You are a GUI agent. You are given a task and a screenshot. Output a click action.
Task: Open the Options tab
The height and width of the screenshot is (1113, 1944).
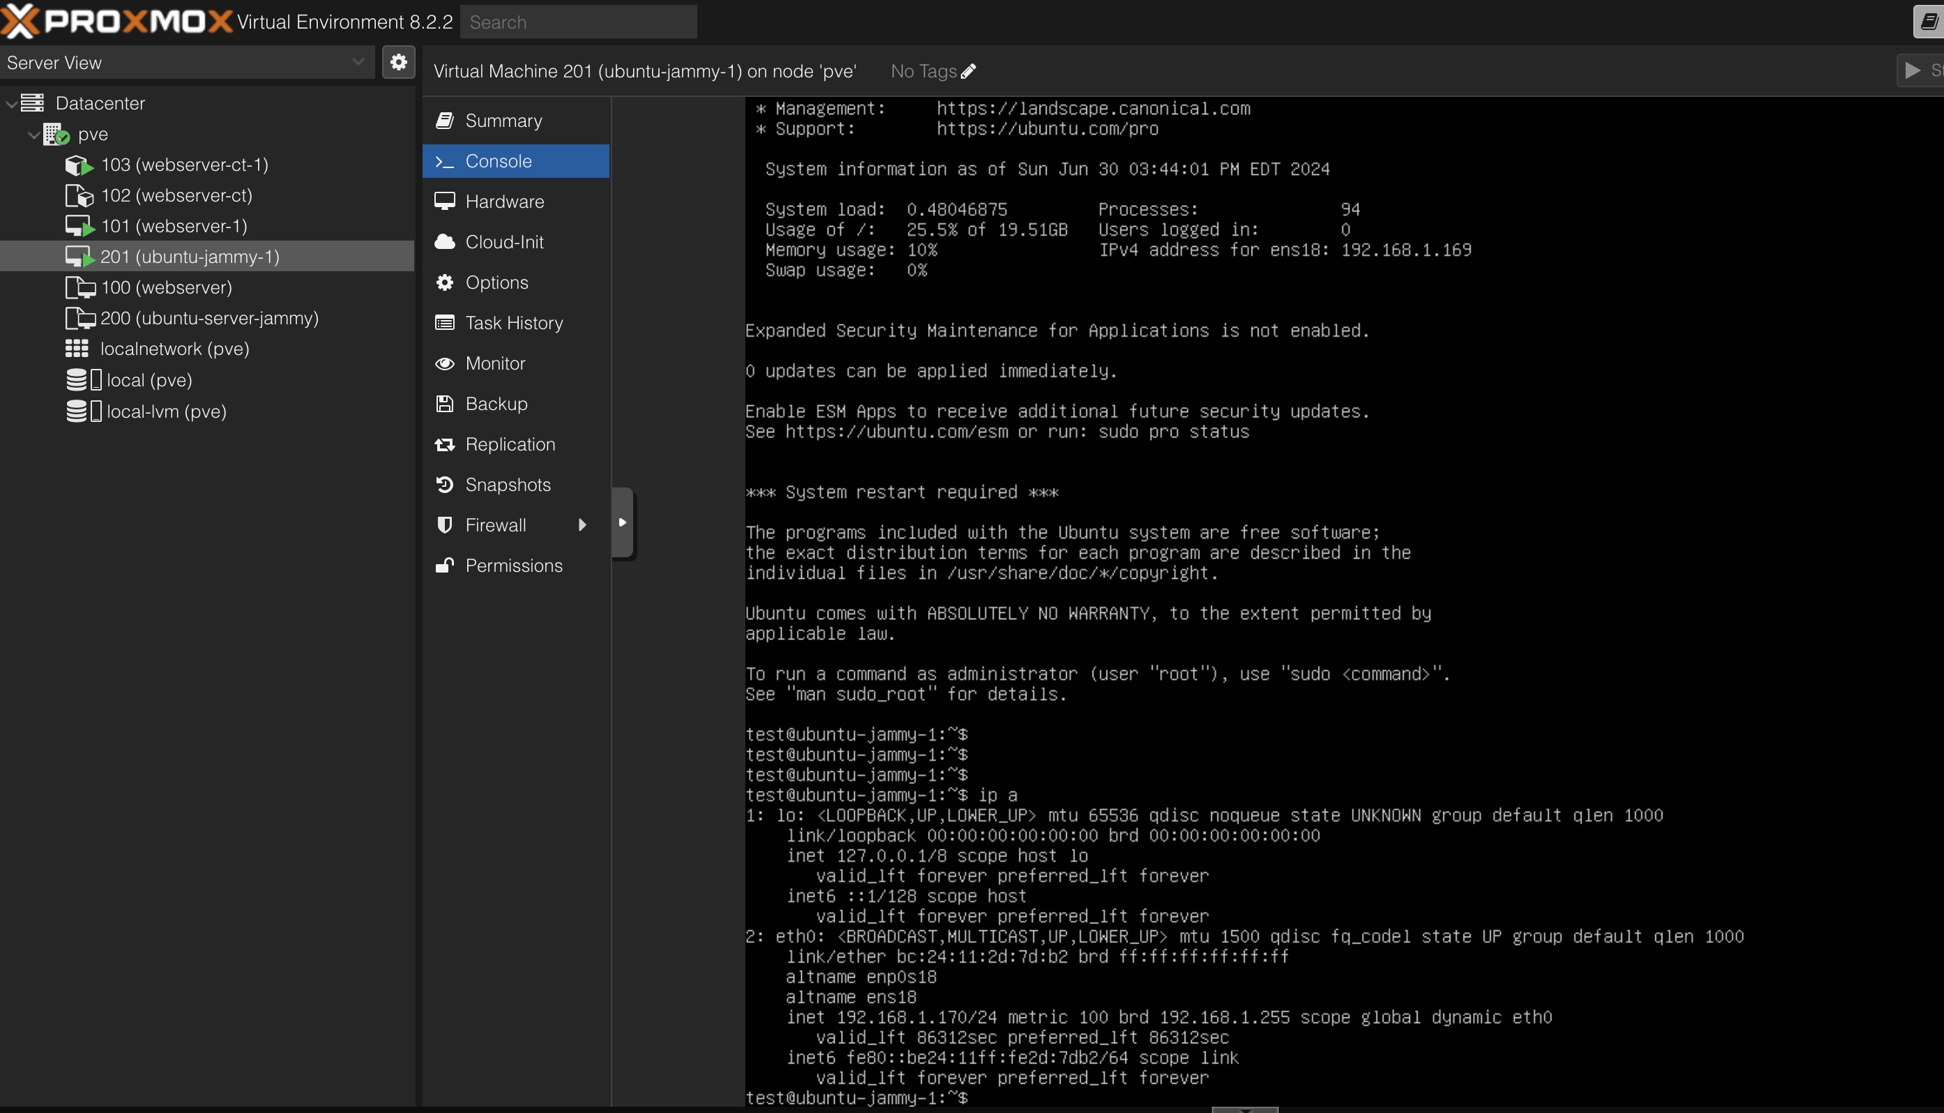tap(516, 283)
